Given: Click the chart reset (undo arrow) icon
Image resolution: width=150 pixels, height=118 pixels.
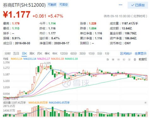Looking at the screenshot, I should click(107, 60).
